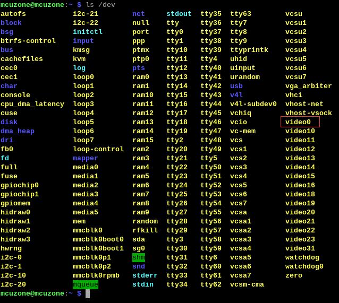
Task: Select the blue 'v4l' directory entry
Action: [236, 95]
